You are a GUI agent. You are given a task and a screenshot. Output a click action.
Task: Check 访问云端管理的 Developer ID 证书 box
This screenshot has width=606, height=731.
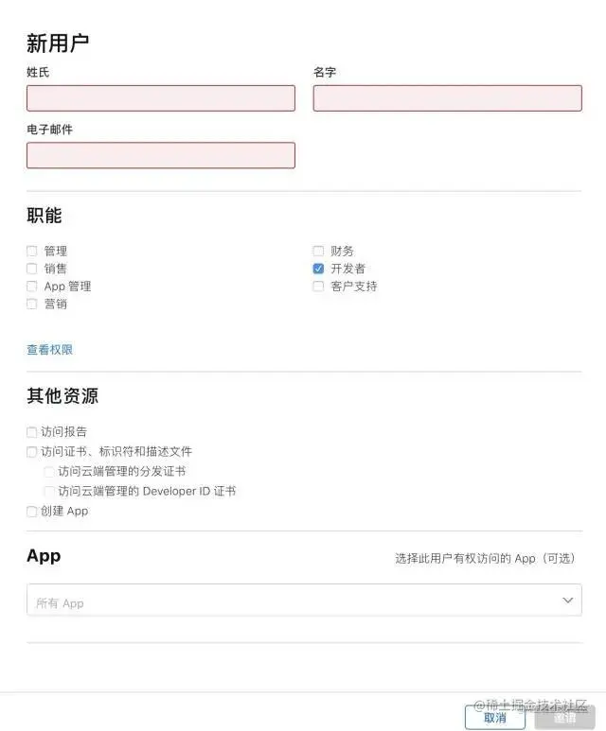pos(49,492)
